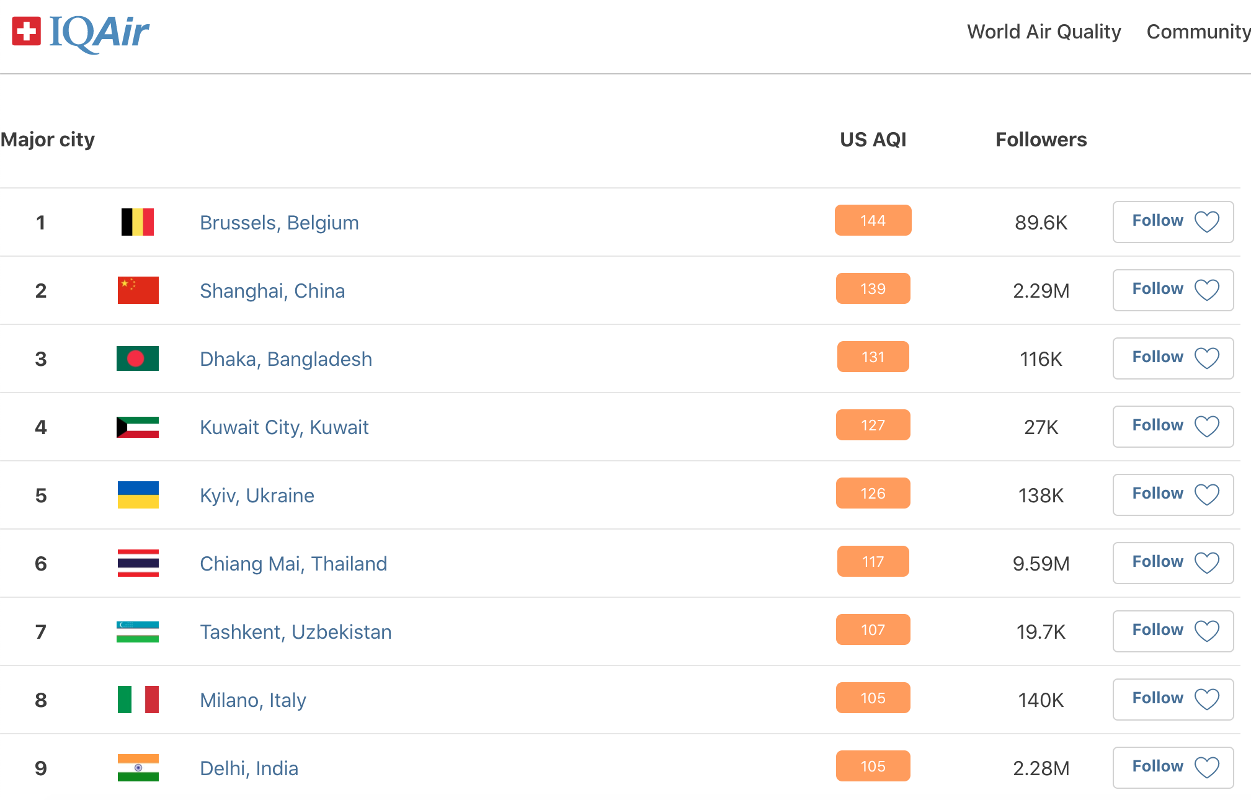This screenshot has height=800, width=1251.
Task: Click the orange 144 AQI badge
Action: coord(873,221)
